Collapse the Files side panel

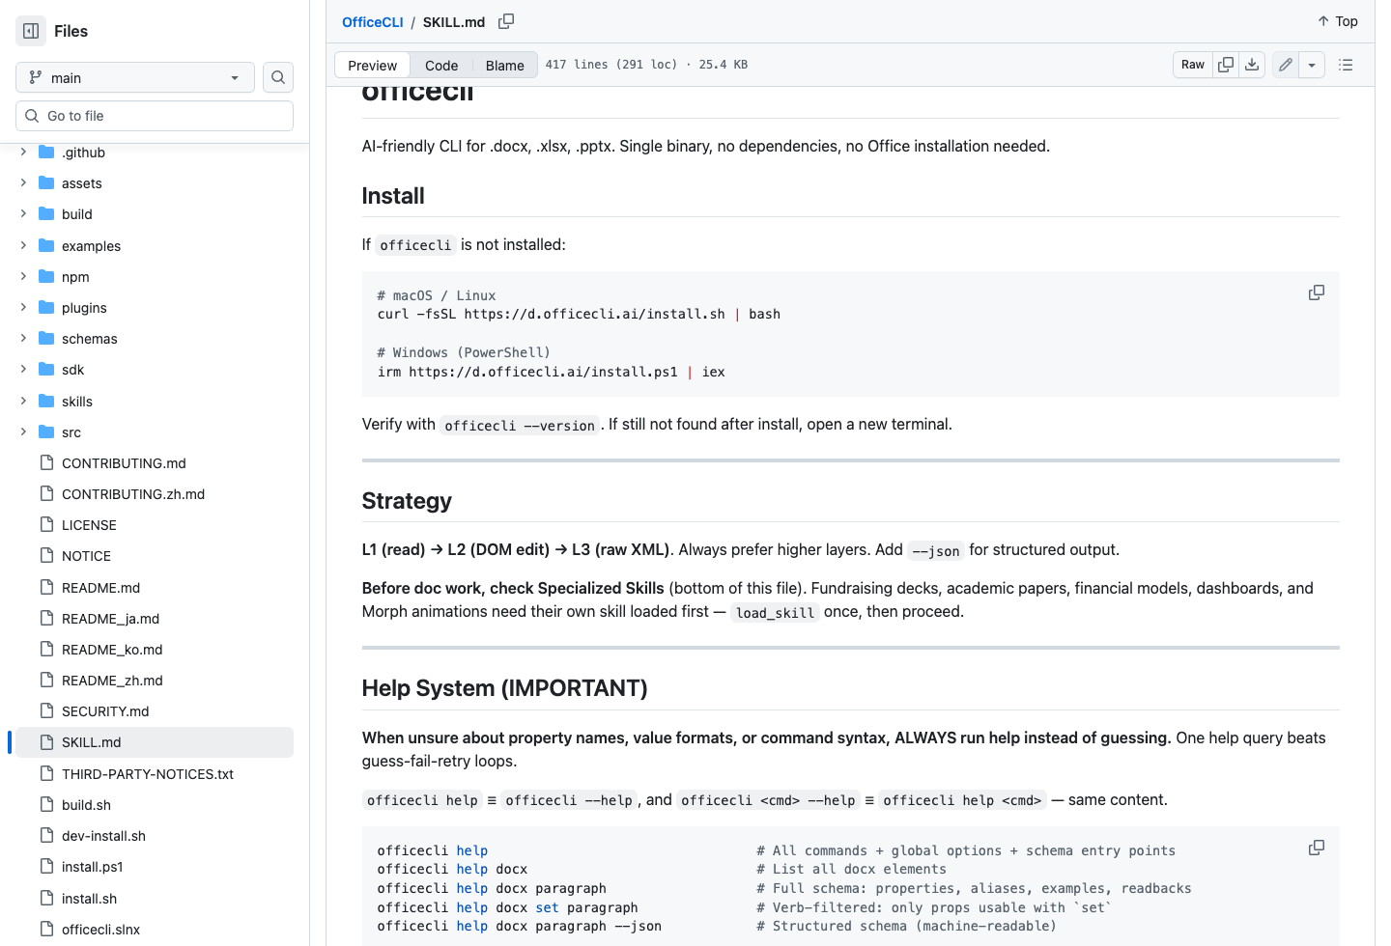(31, 31)
